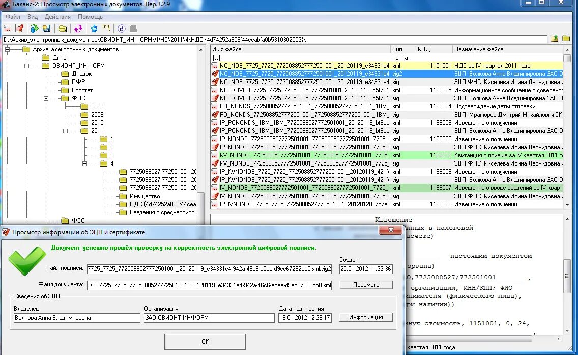This screenshot has height=355, width=578.
Task: Click the keys toolbar icon
Action: click(106, 29)
